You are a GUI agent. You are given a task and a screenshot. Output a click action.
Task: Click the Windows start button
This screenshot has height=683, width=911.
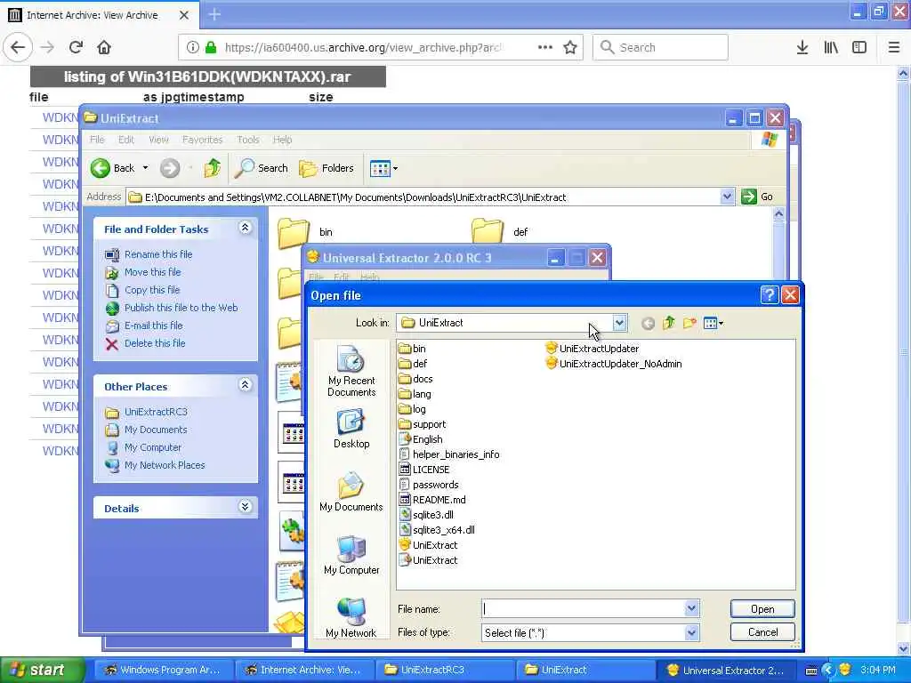click(41, 670)
